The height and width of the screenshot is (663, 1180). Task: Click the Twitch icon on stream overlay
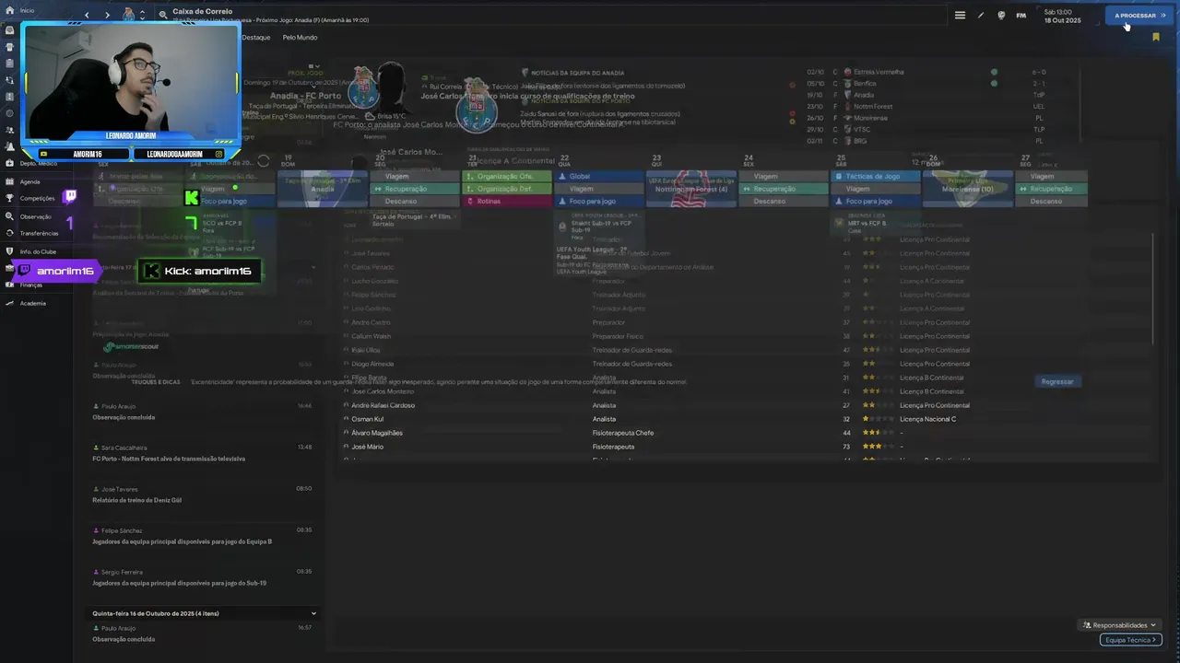pyautogui.click(x=70, y=196)
